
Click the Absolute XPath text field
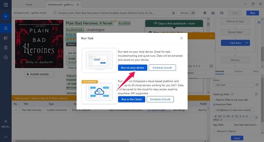(x=233, y=110)
